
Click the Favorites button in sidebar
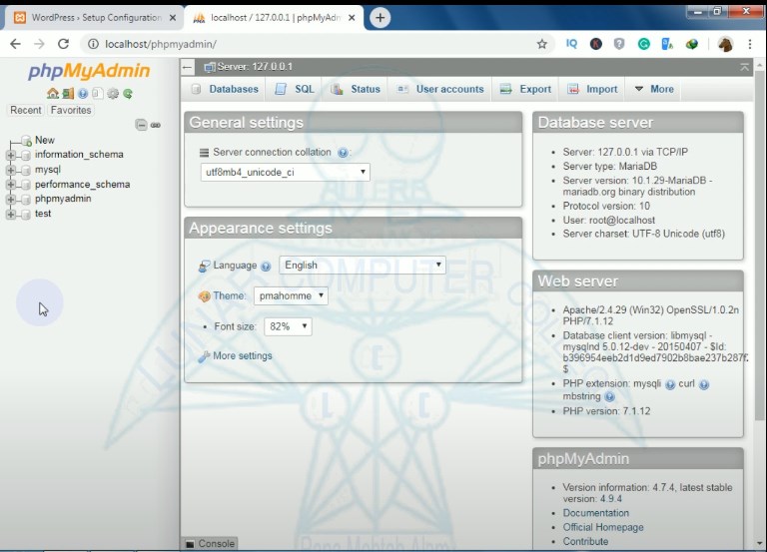pos(71,110)
